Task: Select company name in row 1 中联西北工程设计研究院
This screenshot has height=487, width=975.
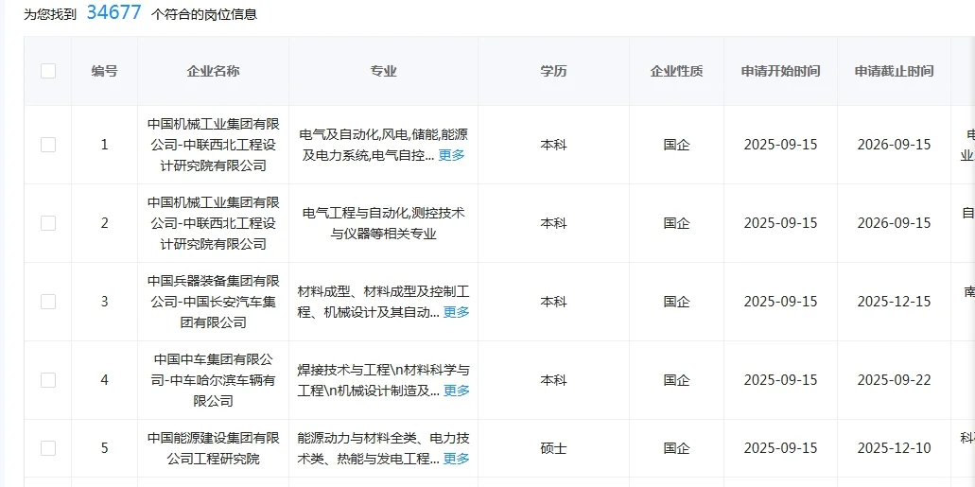Action: click(214, 145)
